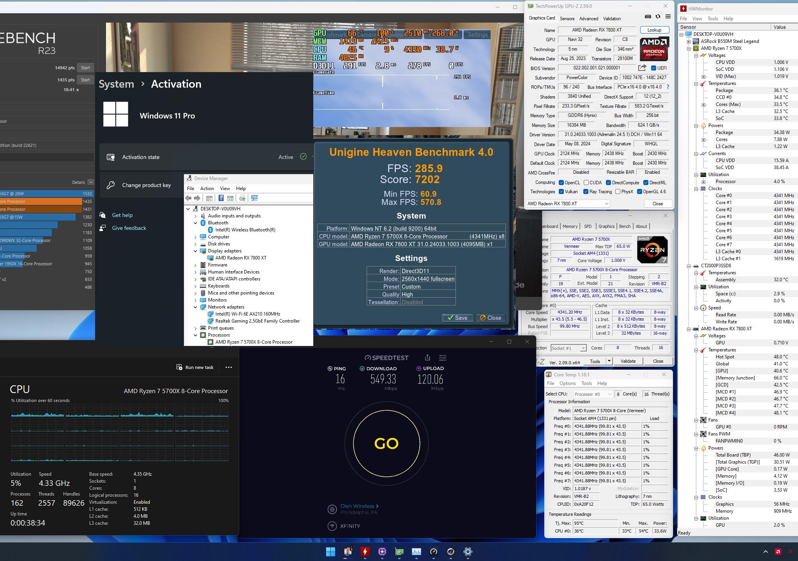Click the Scan for hardware changes monitor icon
Screen dimensions: 798x561
254,198
